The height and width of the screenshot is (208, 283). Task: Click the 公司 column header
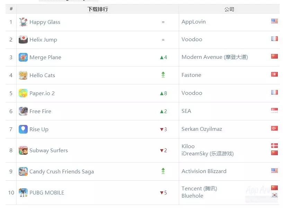coord(229,9)
